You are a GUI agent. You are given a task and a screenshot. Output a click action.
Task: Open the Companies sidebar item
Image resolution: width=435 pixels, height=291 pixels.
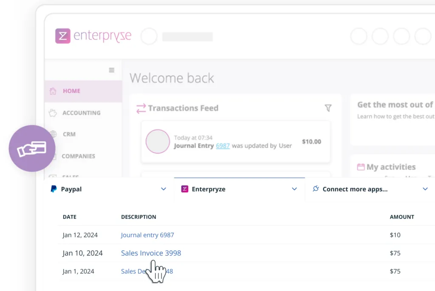[x=83, y=156]
